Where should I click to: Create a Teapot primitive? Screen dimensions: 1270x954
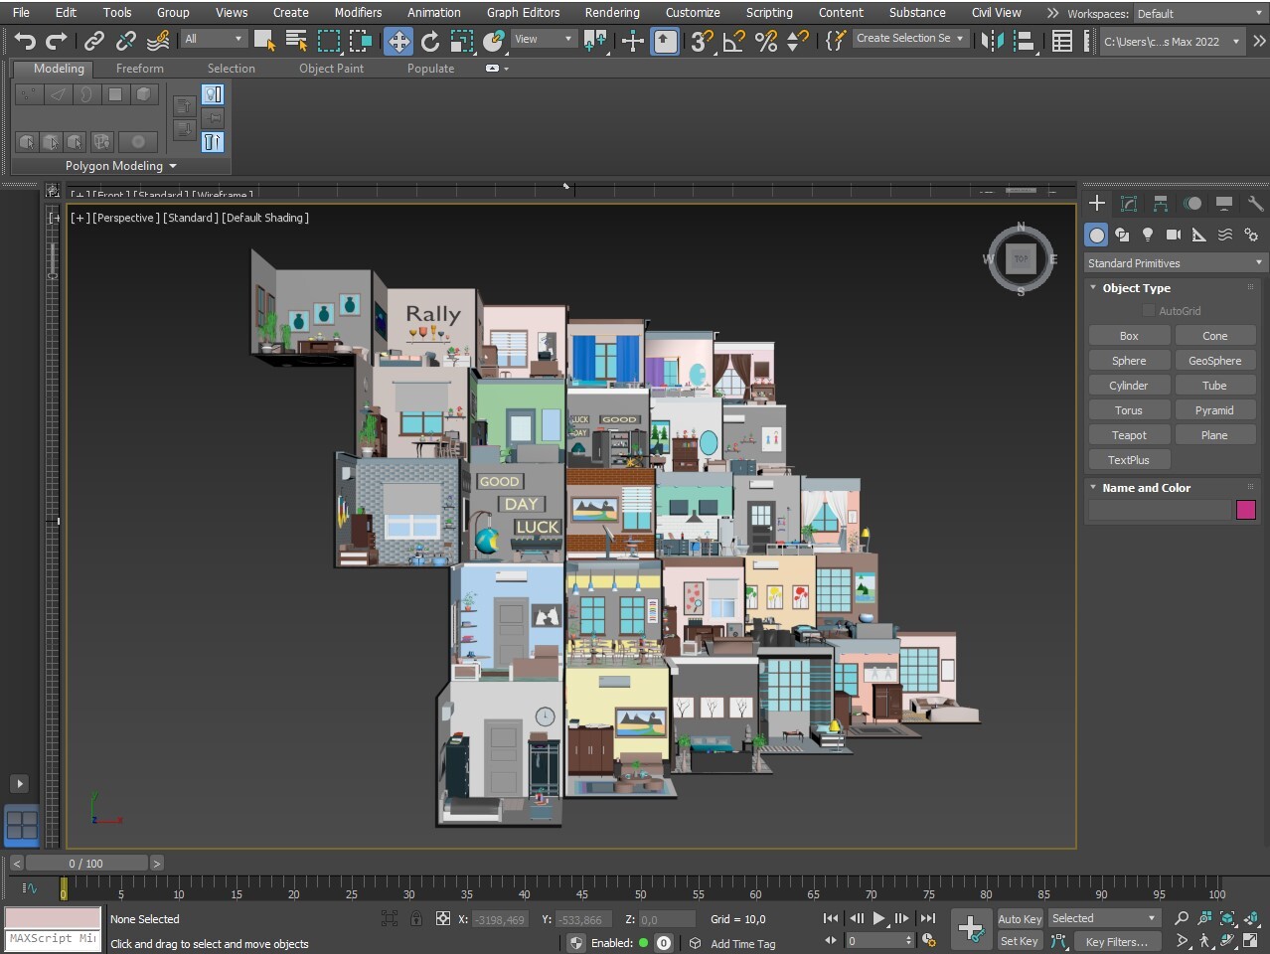[x=1129, y=434]
